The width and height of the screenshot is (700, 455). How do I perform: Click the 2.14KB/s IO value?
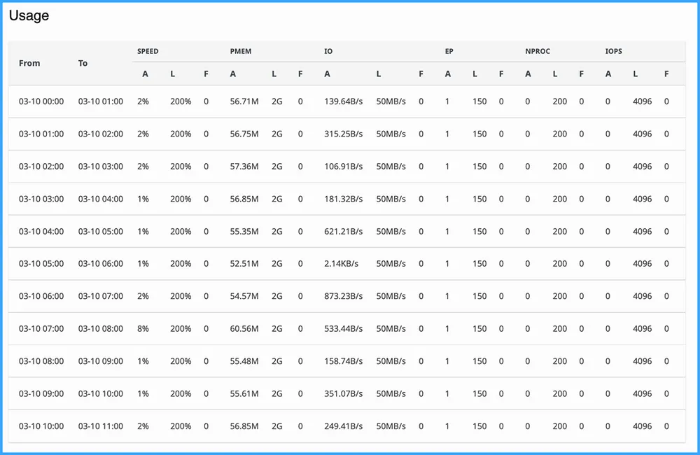tap(341, 264)
